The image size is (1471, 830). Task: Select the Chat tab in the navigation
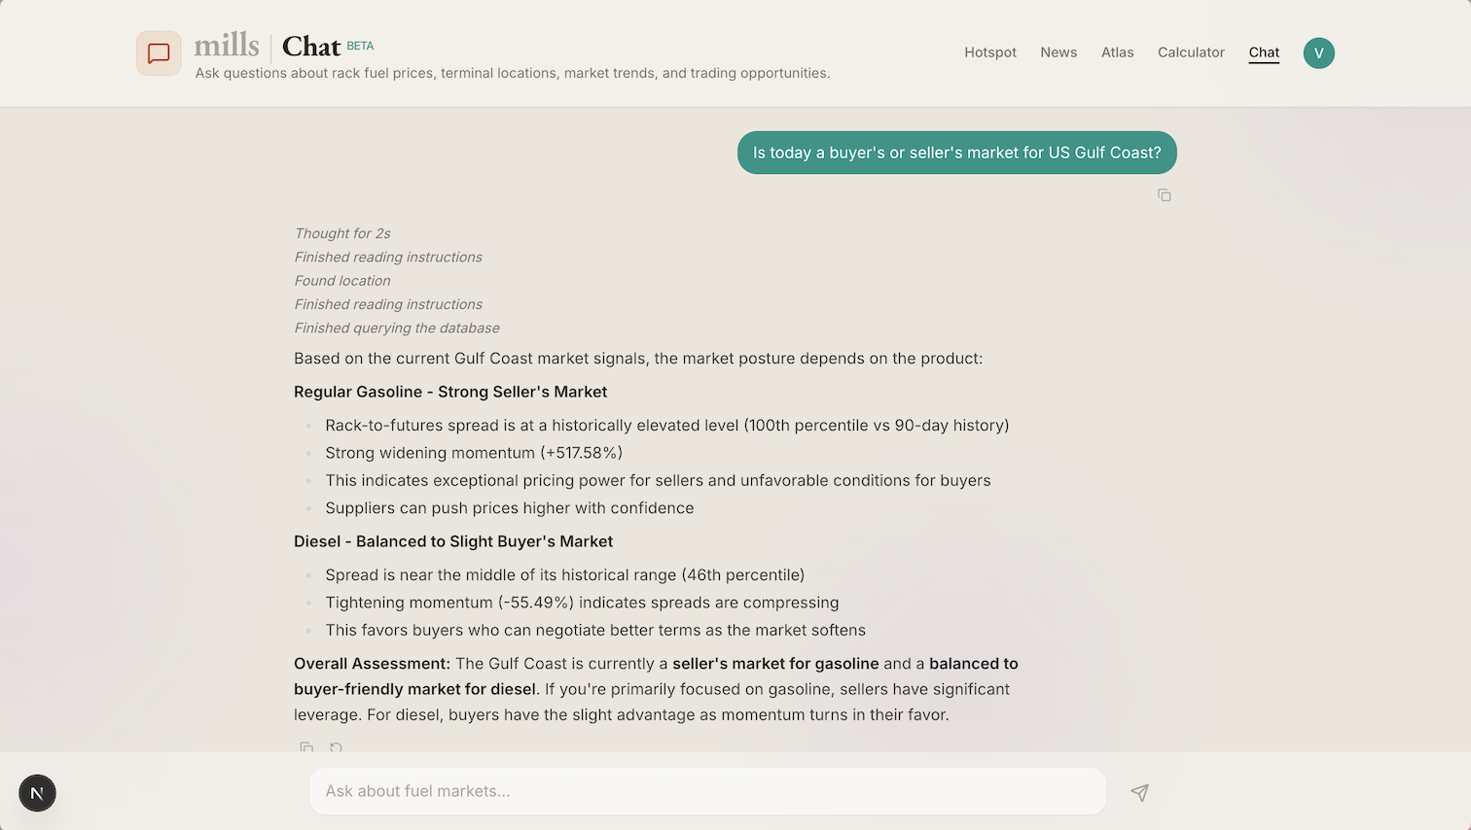[x=1263, y=52]
